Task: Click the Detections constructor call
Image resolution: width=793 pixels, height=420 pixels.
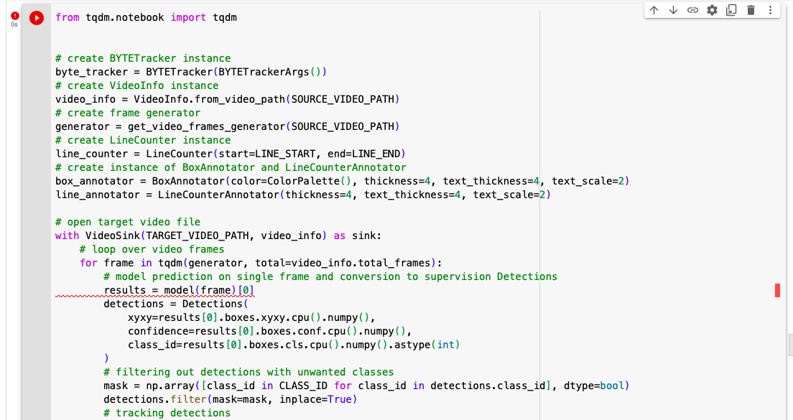Action: point(176,304)
